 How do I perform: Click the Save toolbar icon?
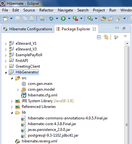pyautogui.click(x=17, y=19)
